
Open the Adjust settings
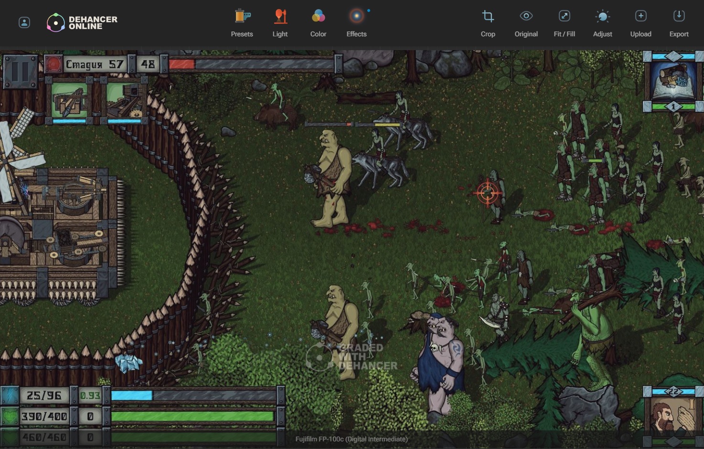click(x=603, y=23)
